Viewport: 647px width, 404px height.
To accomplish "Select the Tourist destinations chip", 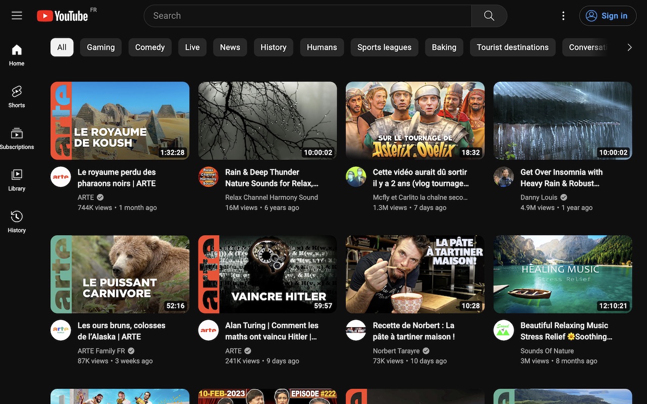I will click(513, 47).
